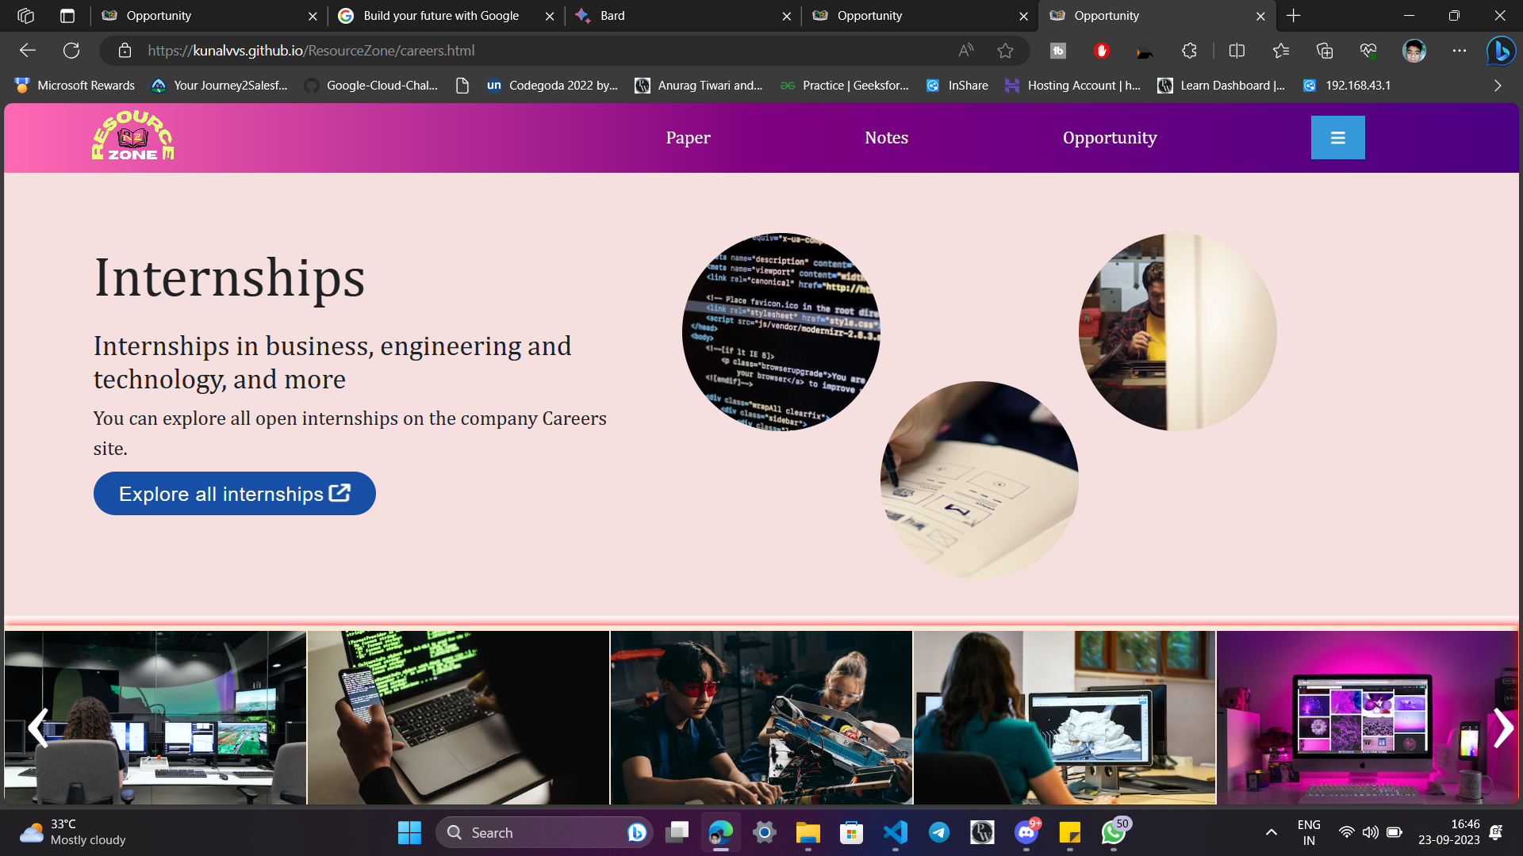The image size is (1523, 856).
Task: Open Task View on the taskbar
Action: coord(677,832)
